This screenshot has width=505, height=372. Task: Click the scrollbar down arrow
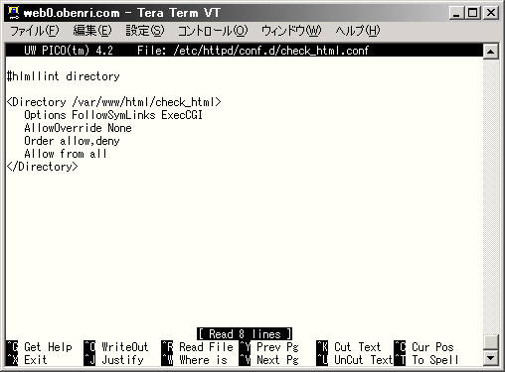click(491, 357)
